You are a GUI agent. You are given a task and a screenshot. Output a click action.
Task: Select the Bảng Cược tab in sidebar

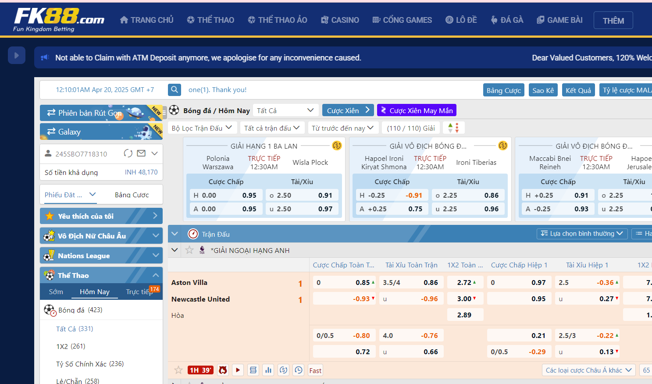pyautogui.click(x=132, y=195)
